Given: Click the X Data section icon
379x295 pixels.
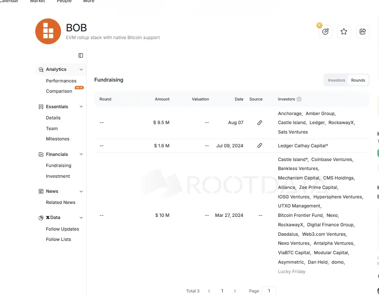Looking at the screenshot, I should click(x=41, y=218).
